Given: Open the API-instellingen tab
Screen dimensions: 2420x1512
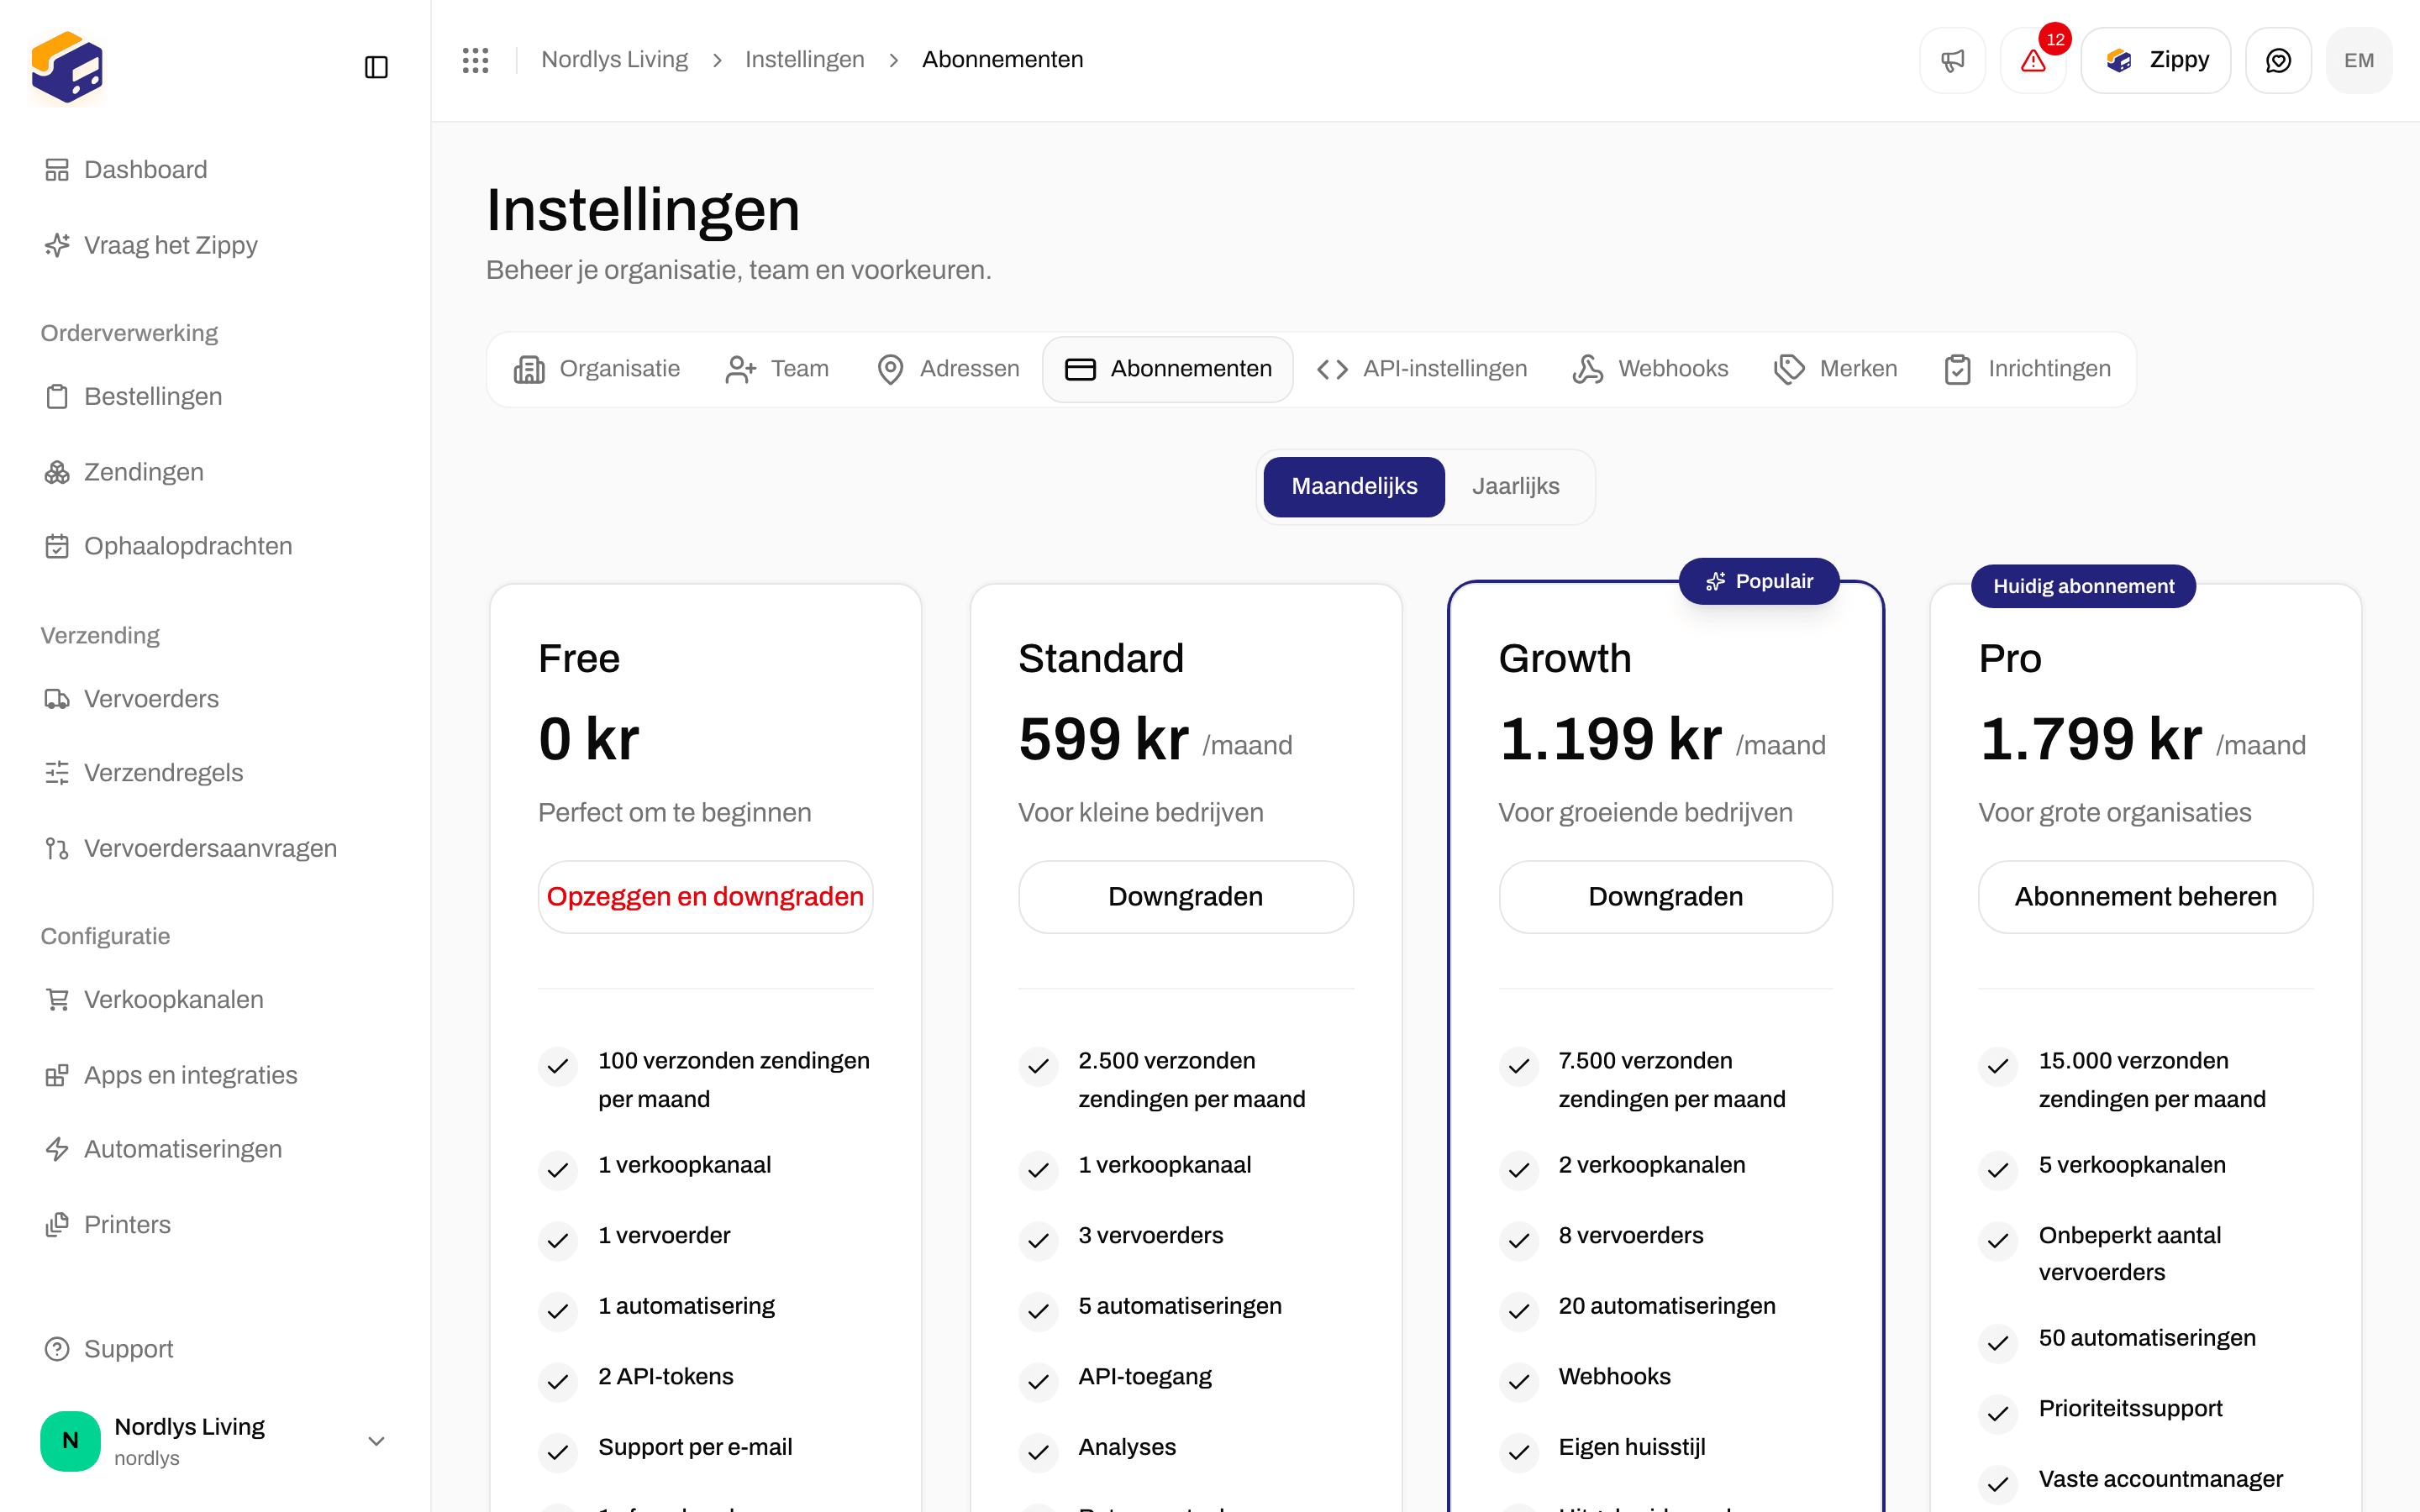Looking at the screenshot, I should (1422, 369).
